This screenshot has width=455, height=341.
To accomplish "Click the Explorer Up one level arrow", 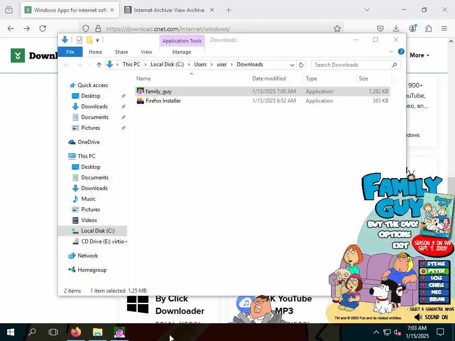I will pos(99,65).
